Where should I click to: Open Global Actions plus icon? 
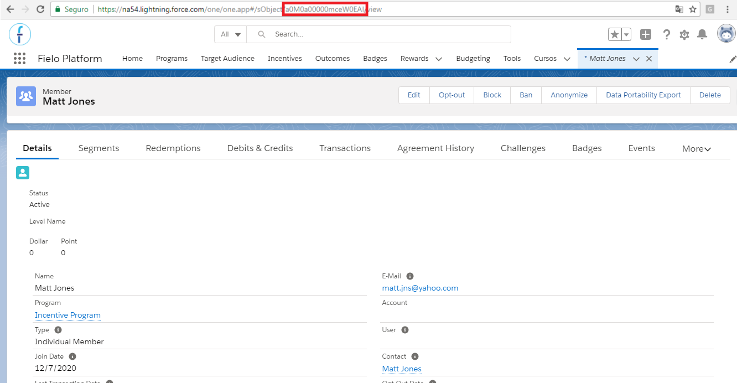pyautogui.click(x=646, y=34)
